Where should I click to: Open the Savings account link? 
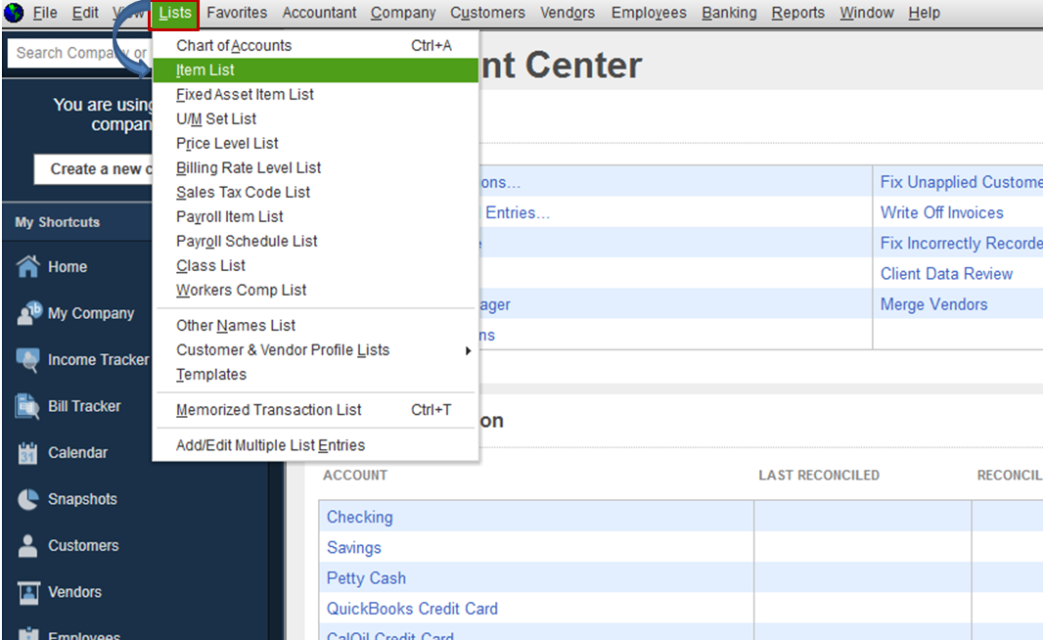click(x=354, y=548)
